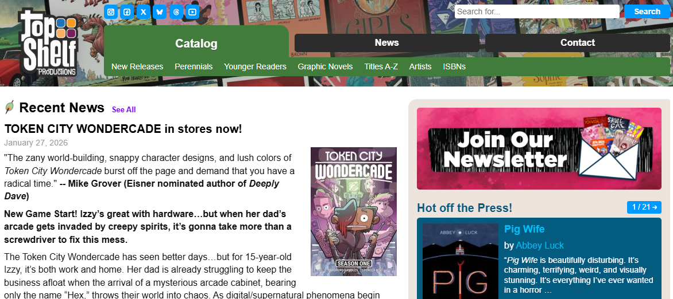Image resolution: width=673 pixels, height=299 pixels.
Task: Visit the X (Twitter) profile icon
Action: (x=144, y=11)
